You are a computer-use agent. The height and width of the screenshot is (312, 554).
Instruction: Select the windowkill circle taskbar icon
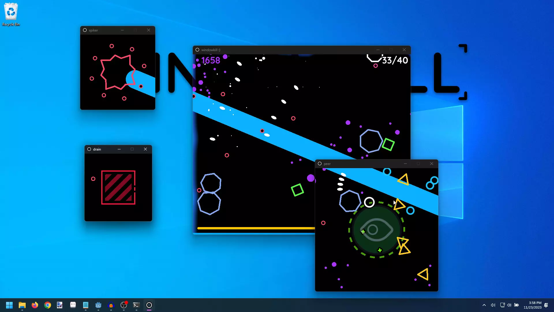click(x=149, y=305)
